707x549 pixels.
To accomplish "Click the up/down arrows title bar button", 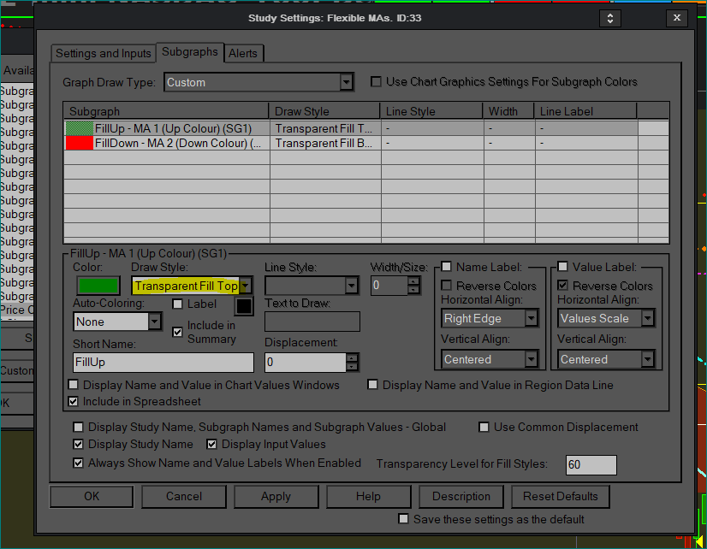I will coord(609,18).
